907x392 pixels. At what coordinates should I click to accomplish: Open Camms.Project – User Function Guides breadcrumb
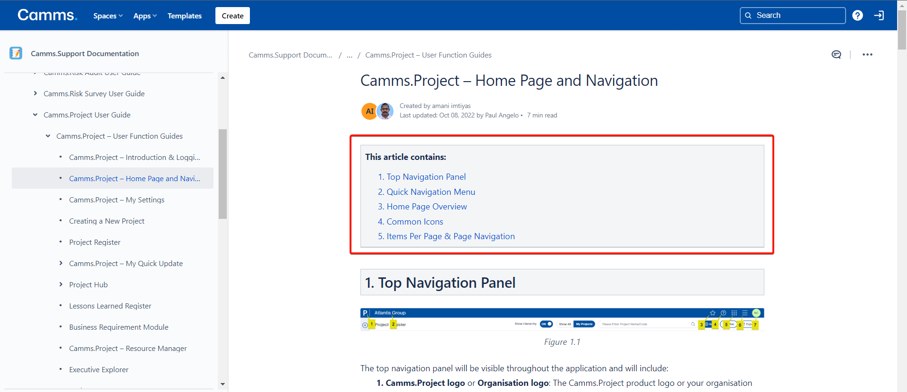(428, 55)
